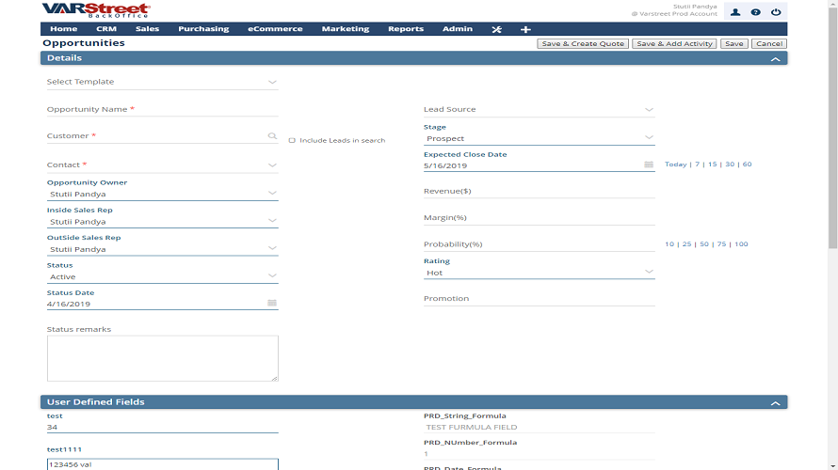Open the Admin menu
This screenshot has height=470, width=838.
pos(458,29)
